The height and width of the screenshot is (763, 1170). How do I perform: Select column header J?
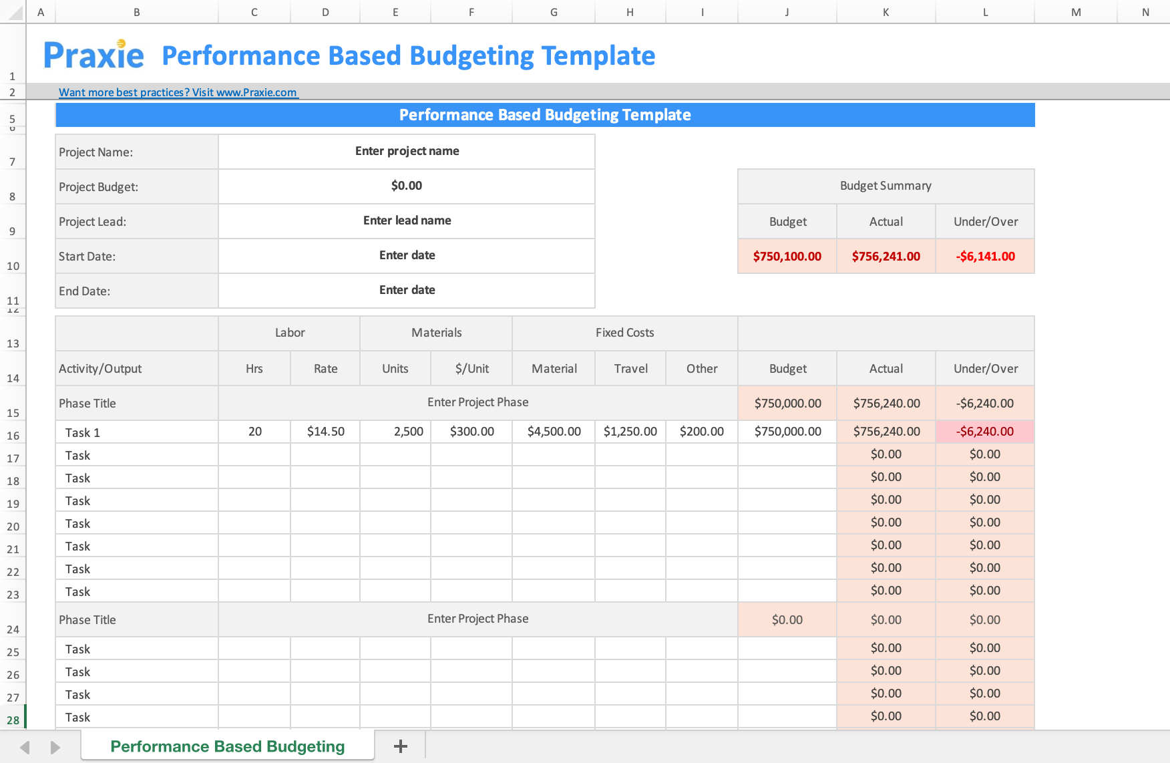(x=787, y=11)
